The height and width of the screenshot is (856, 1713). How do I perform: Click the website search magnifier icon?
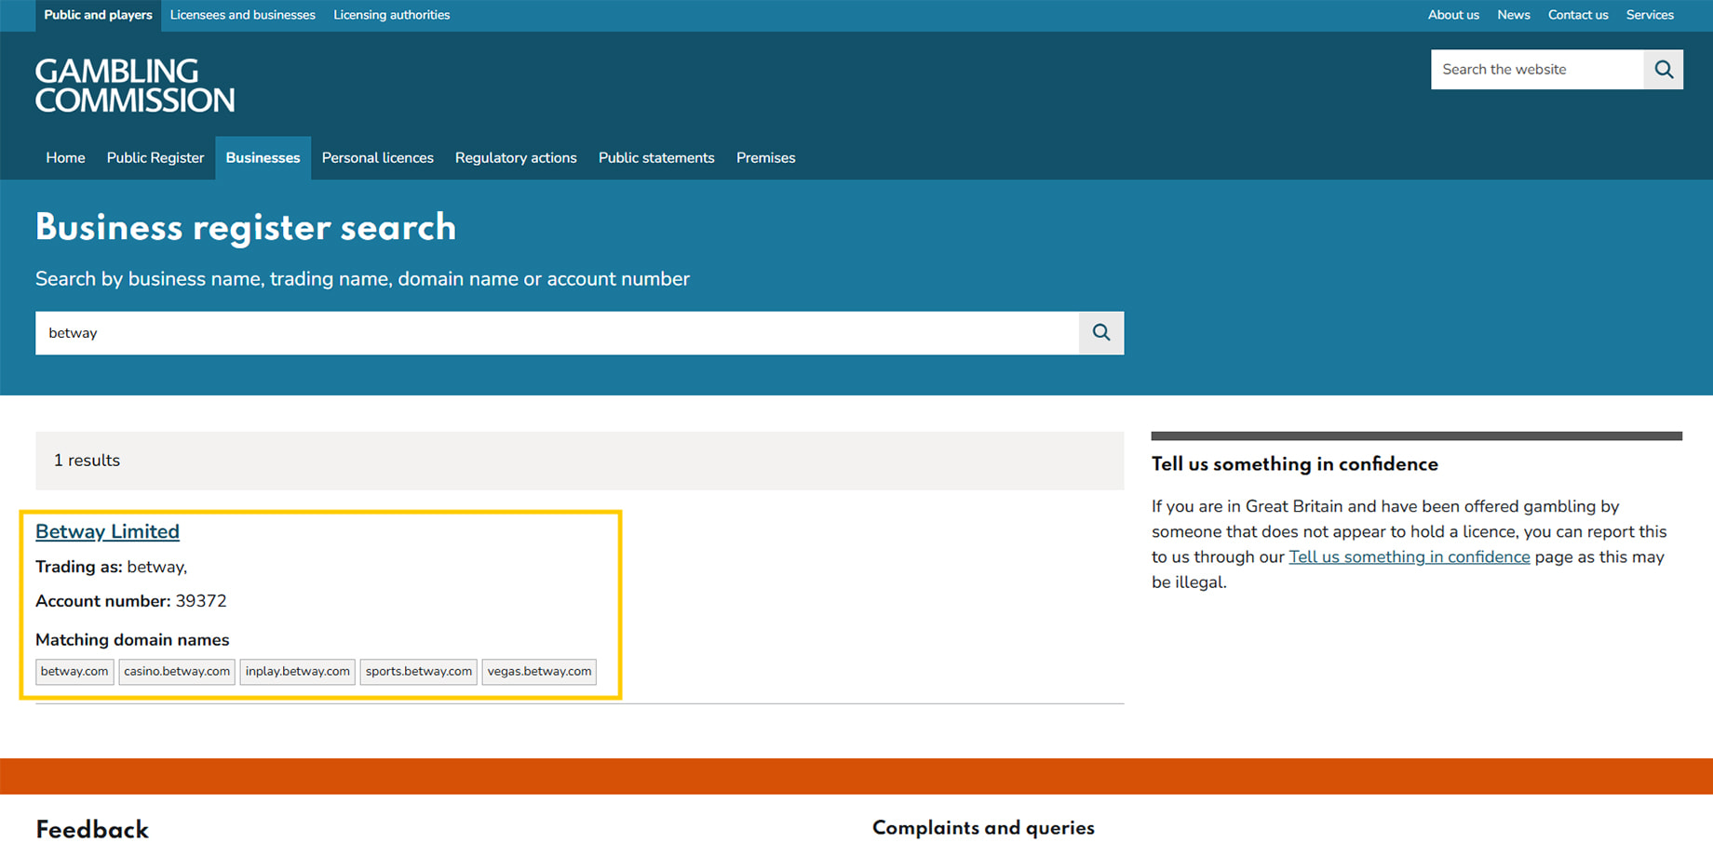1664,70
